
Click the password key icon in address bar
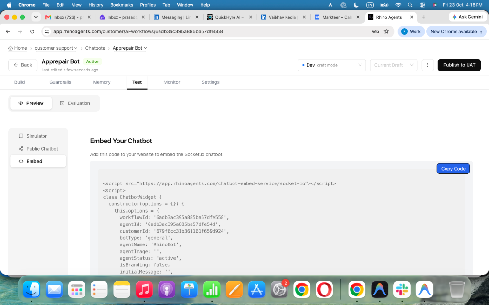coord(375,31)
